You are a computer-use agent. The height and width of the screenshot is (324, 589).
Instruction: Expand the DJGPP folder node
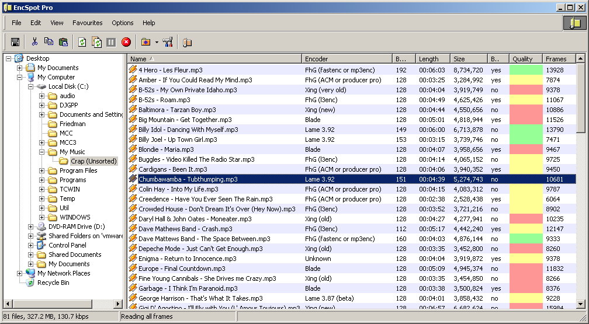coord(41,105)
